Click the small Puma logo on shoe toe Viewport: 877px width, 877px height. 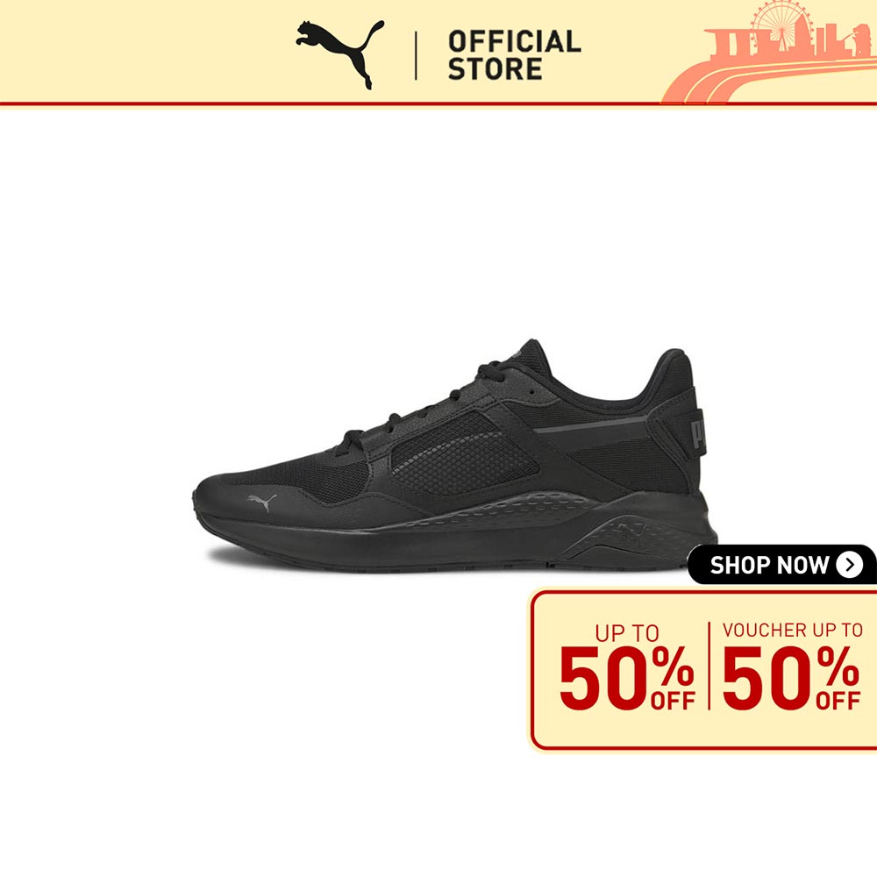[261, 502]
